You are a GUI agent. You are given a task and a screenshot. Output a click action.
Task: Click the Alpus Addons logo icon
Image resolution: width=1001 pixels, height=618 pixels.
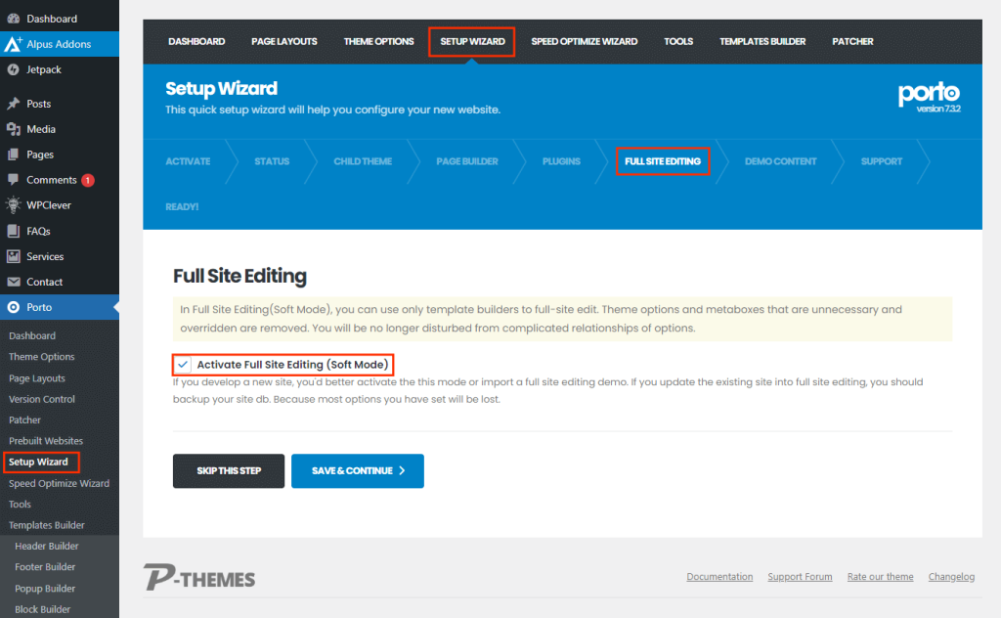click(x=14, y=44)
